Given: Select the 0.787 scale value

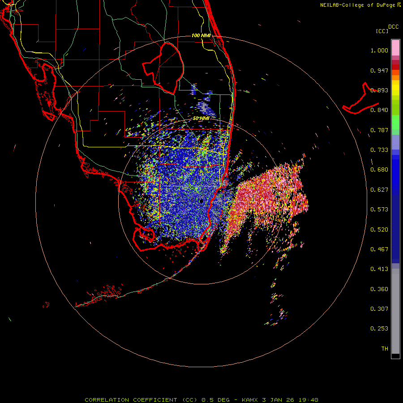Looking at the screenshot, I should tap(379, 130).
